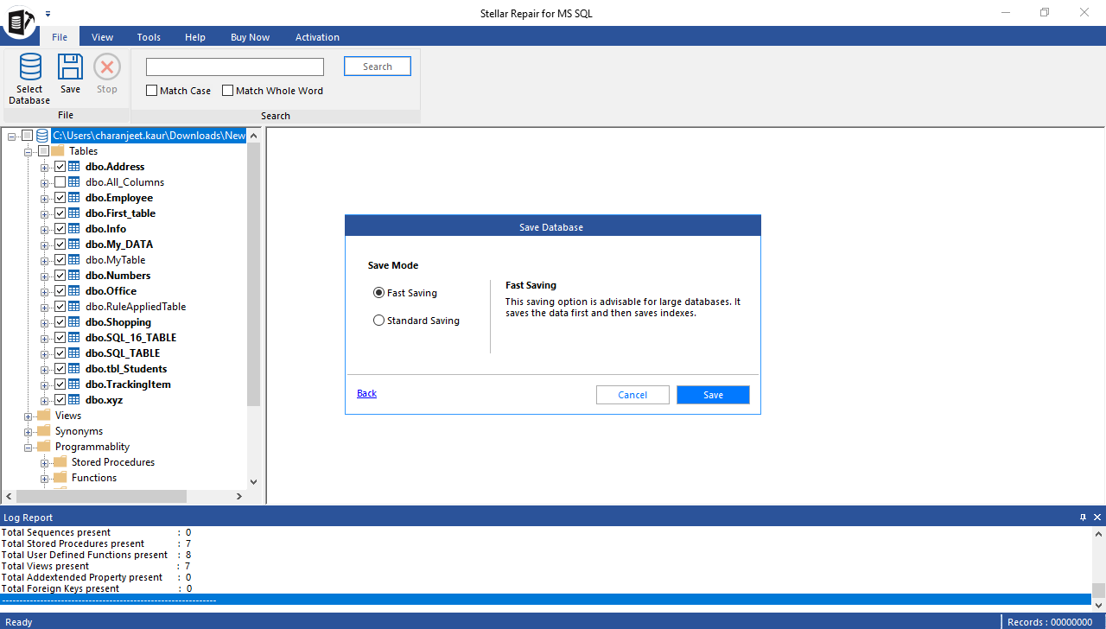Click the table icon beside dbo.Numbers

74,276
